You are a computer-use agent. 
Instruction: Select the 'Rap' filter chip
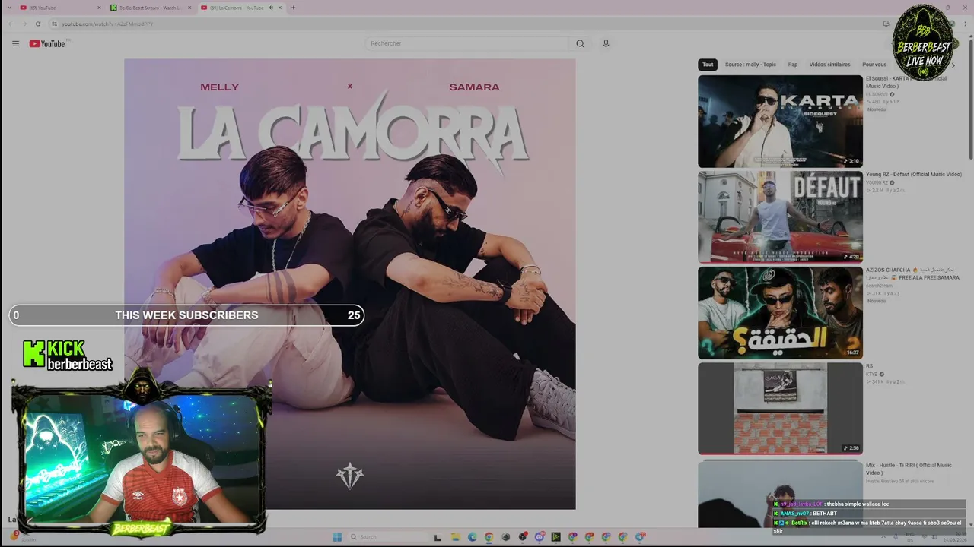click(793, 65)
